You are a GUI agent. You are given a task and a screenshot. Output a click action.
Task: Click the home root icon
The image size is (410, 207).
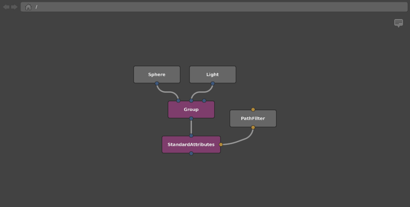click(x=28, y=7)
